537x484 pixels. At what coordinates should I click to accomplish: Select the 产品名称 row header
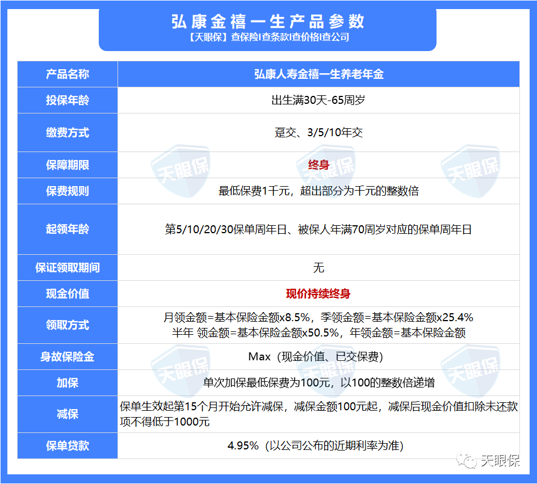(68, 74)
